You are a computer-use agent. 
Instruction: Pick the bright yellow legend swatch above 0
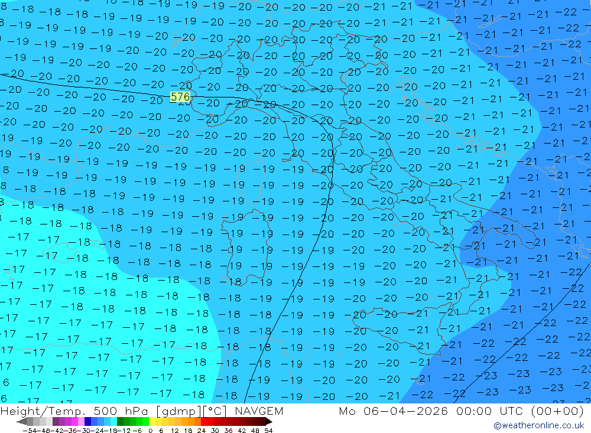pyautogui.click(x=152, y=421)
